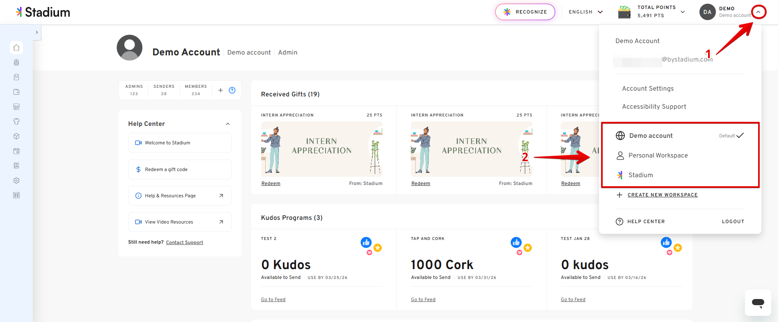Choose the Stadium workspace

click(x=640, y=175)
